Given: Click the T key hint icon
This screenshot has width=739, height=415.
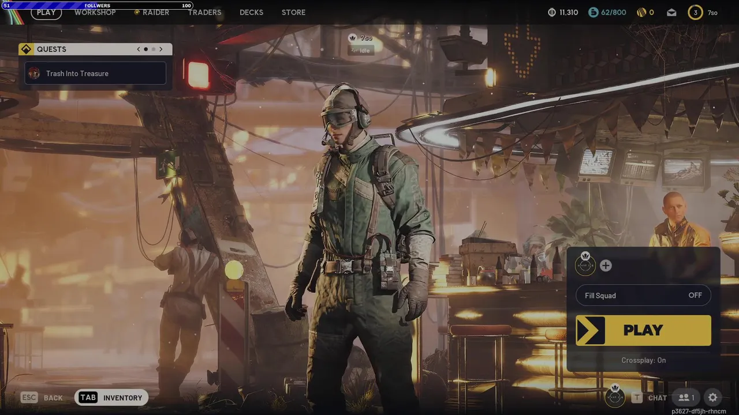Looking at the screenshot, I should click(x=637, y=397).
